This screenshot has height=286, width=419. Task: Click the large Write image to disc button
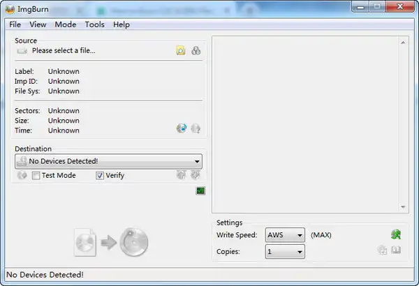click(x=110, y=243)
